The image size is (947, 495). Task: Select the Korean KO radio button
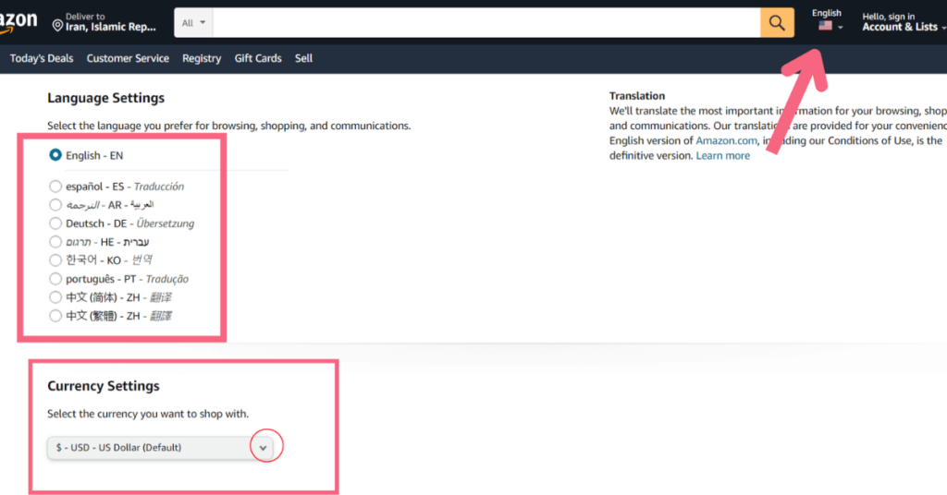[x=55, y=260]
